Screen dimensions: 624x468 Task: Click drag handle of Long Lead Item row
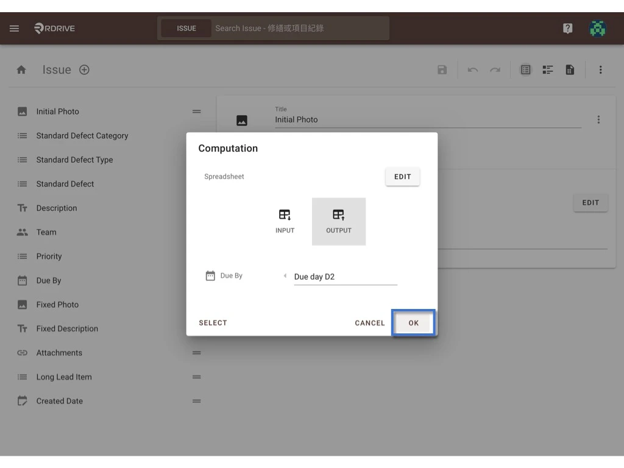(197, 377)
